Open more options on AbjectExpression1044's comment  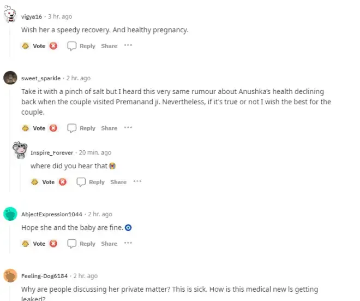click(128, 243)
